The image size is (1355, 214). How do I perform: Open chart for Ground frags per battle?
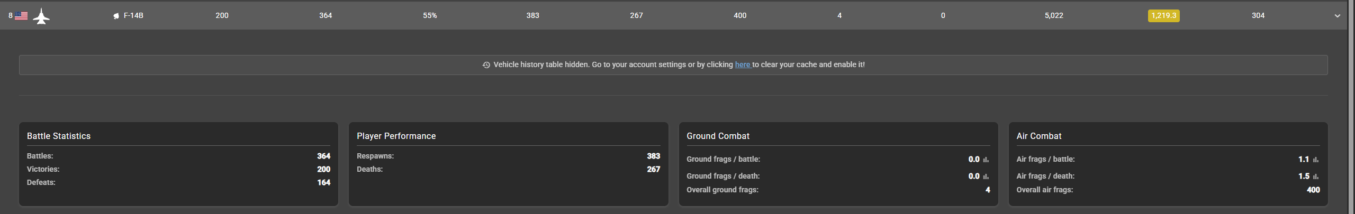[x=986, y=160]
